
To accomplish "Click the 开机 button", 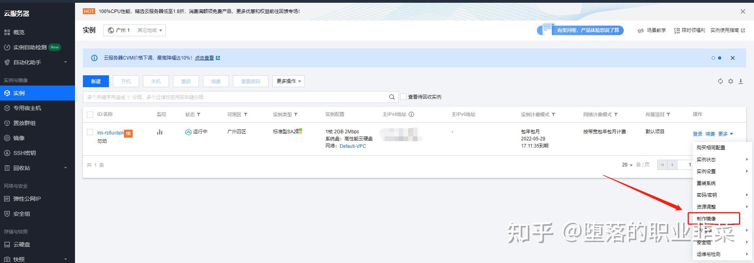I will tap(126, 81).
